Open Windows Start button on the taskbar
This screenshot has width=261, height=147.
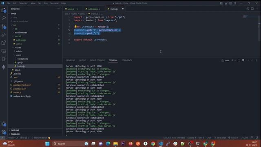(47, 144)
